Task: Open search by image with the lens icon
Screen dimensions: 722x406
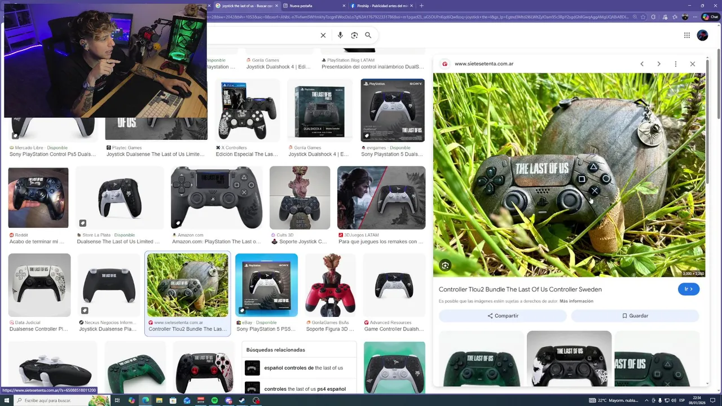Action: pyautogui.click(x=354, y=35)
